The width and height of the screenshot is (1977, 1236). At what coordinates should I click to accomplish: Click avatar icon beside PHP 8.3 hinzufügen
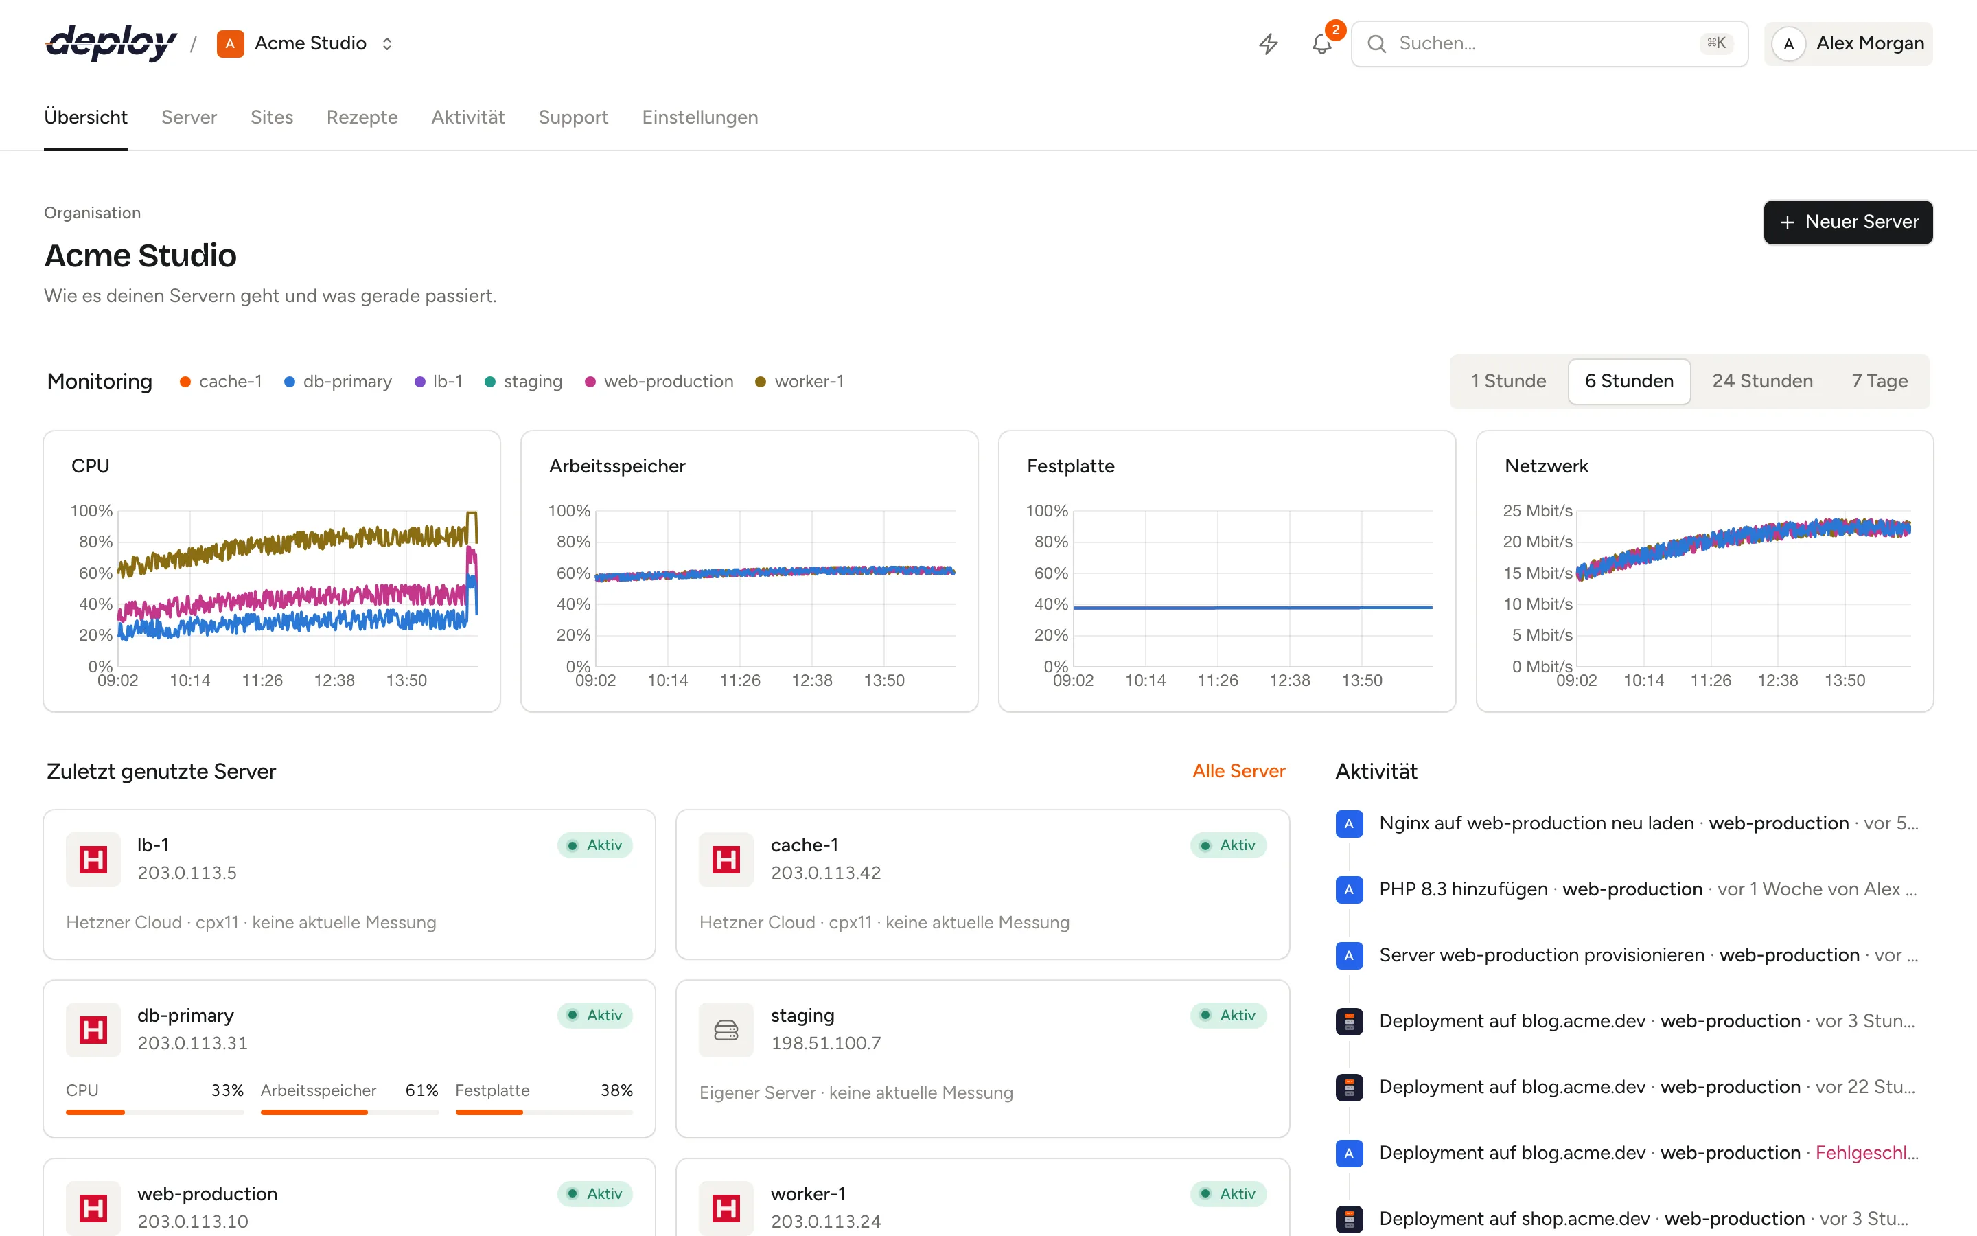(x=1349, y=889)
